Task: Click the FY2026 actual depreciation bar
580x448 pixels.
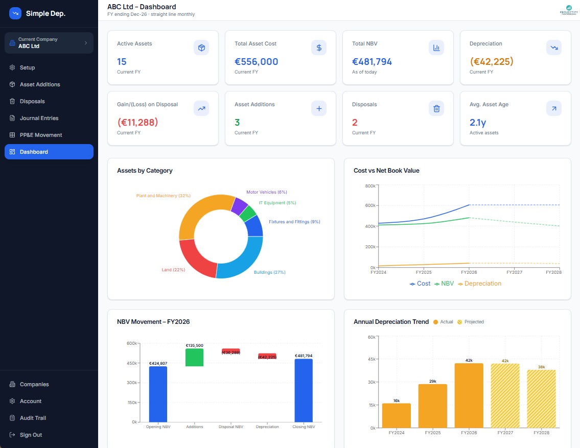Action: click(x=469, y=395)
